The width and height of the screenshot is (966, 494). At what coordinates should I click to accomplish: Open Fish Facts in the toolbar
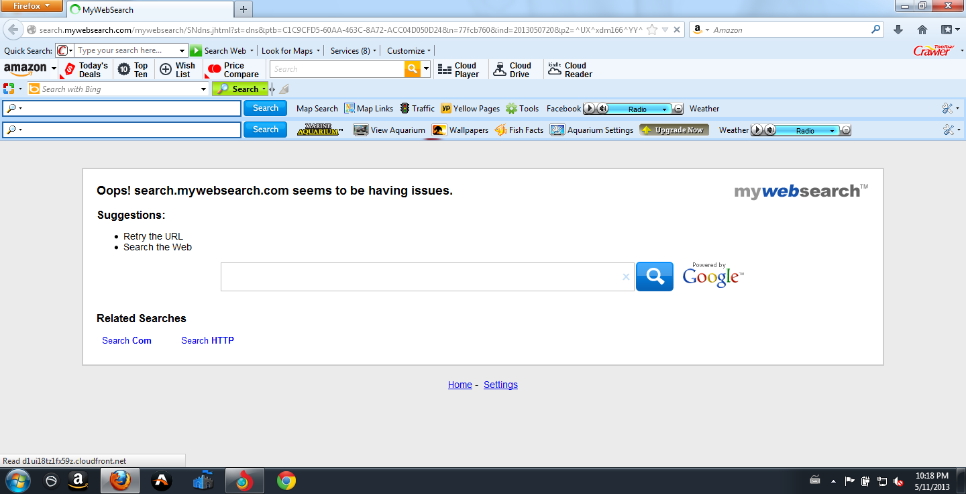coord(519,130)
